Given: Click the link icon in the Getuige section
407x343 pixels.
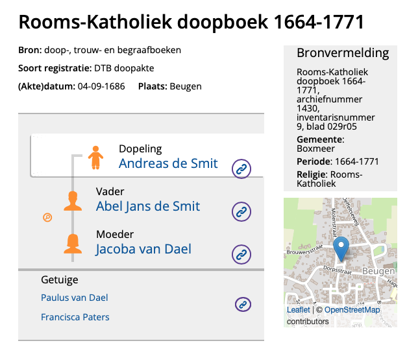Looking at the screenshot, I should tap(243, 304).
